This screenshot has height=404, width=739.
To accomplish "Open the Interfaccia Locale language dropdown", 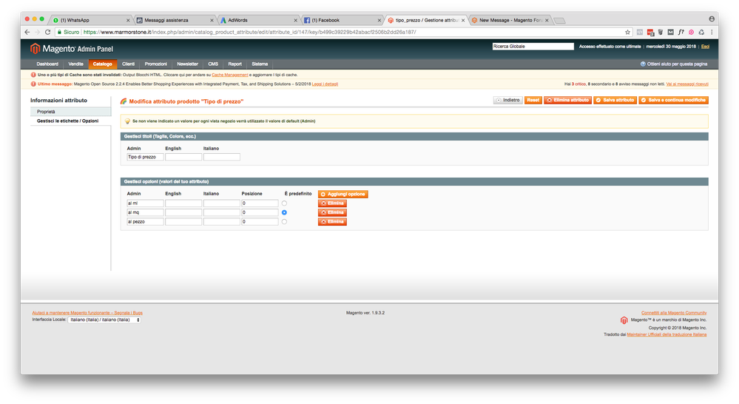I will pyautogui.click(x=104, y=320).
